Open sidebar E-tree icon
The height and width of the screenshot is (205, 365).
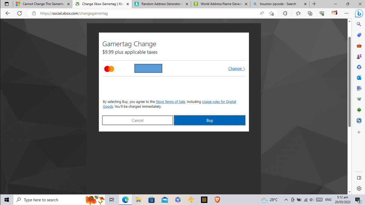coord(359,110)
